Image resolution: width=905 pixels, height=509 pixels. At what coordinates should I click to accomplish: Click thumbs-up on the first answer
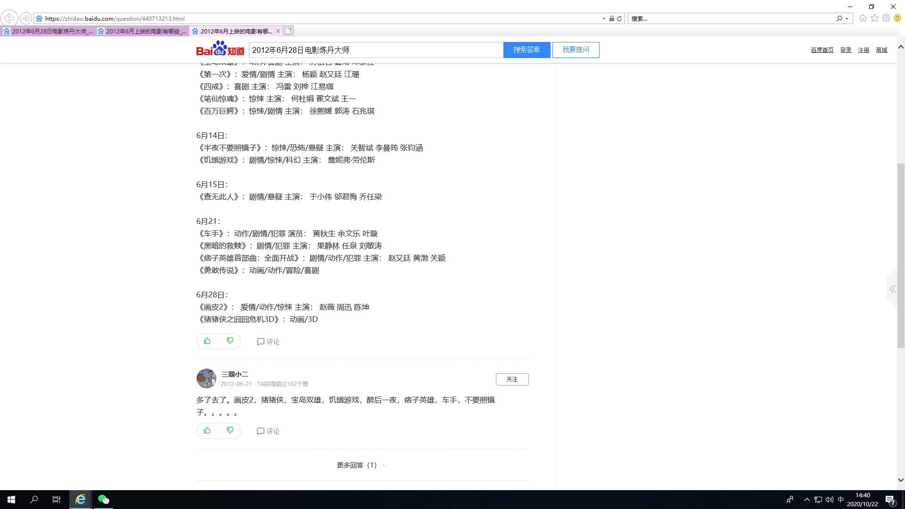point(207,341)
